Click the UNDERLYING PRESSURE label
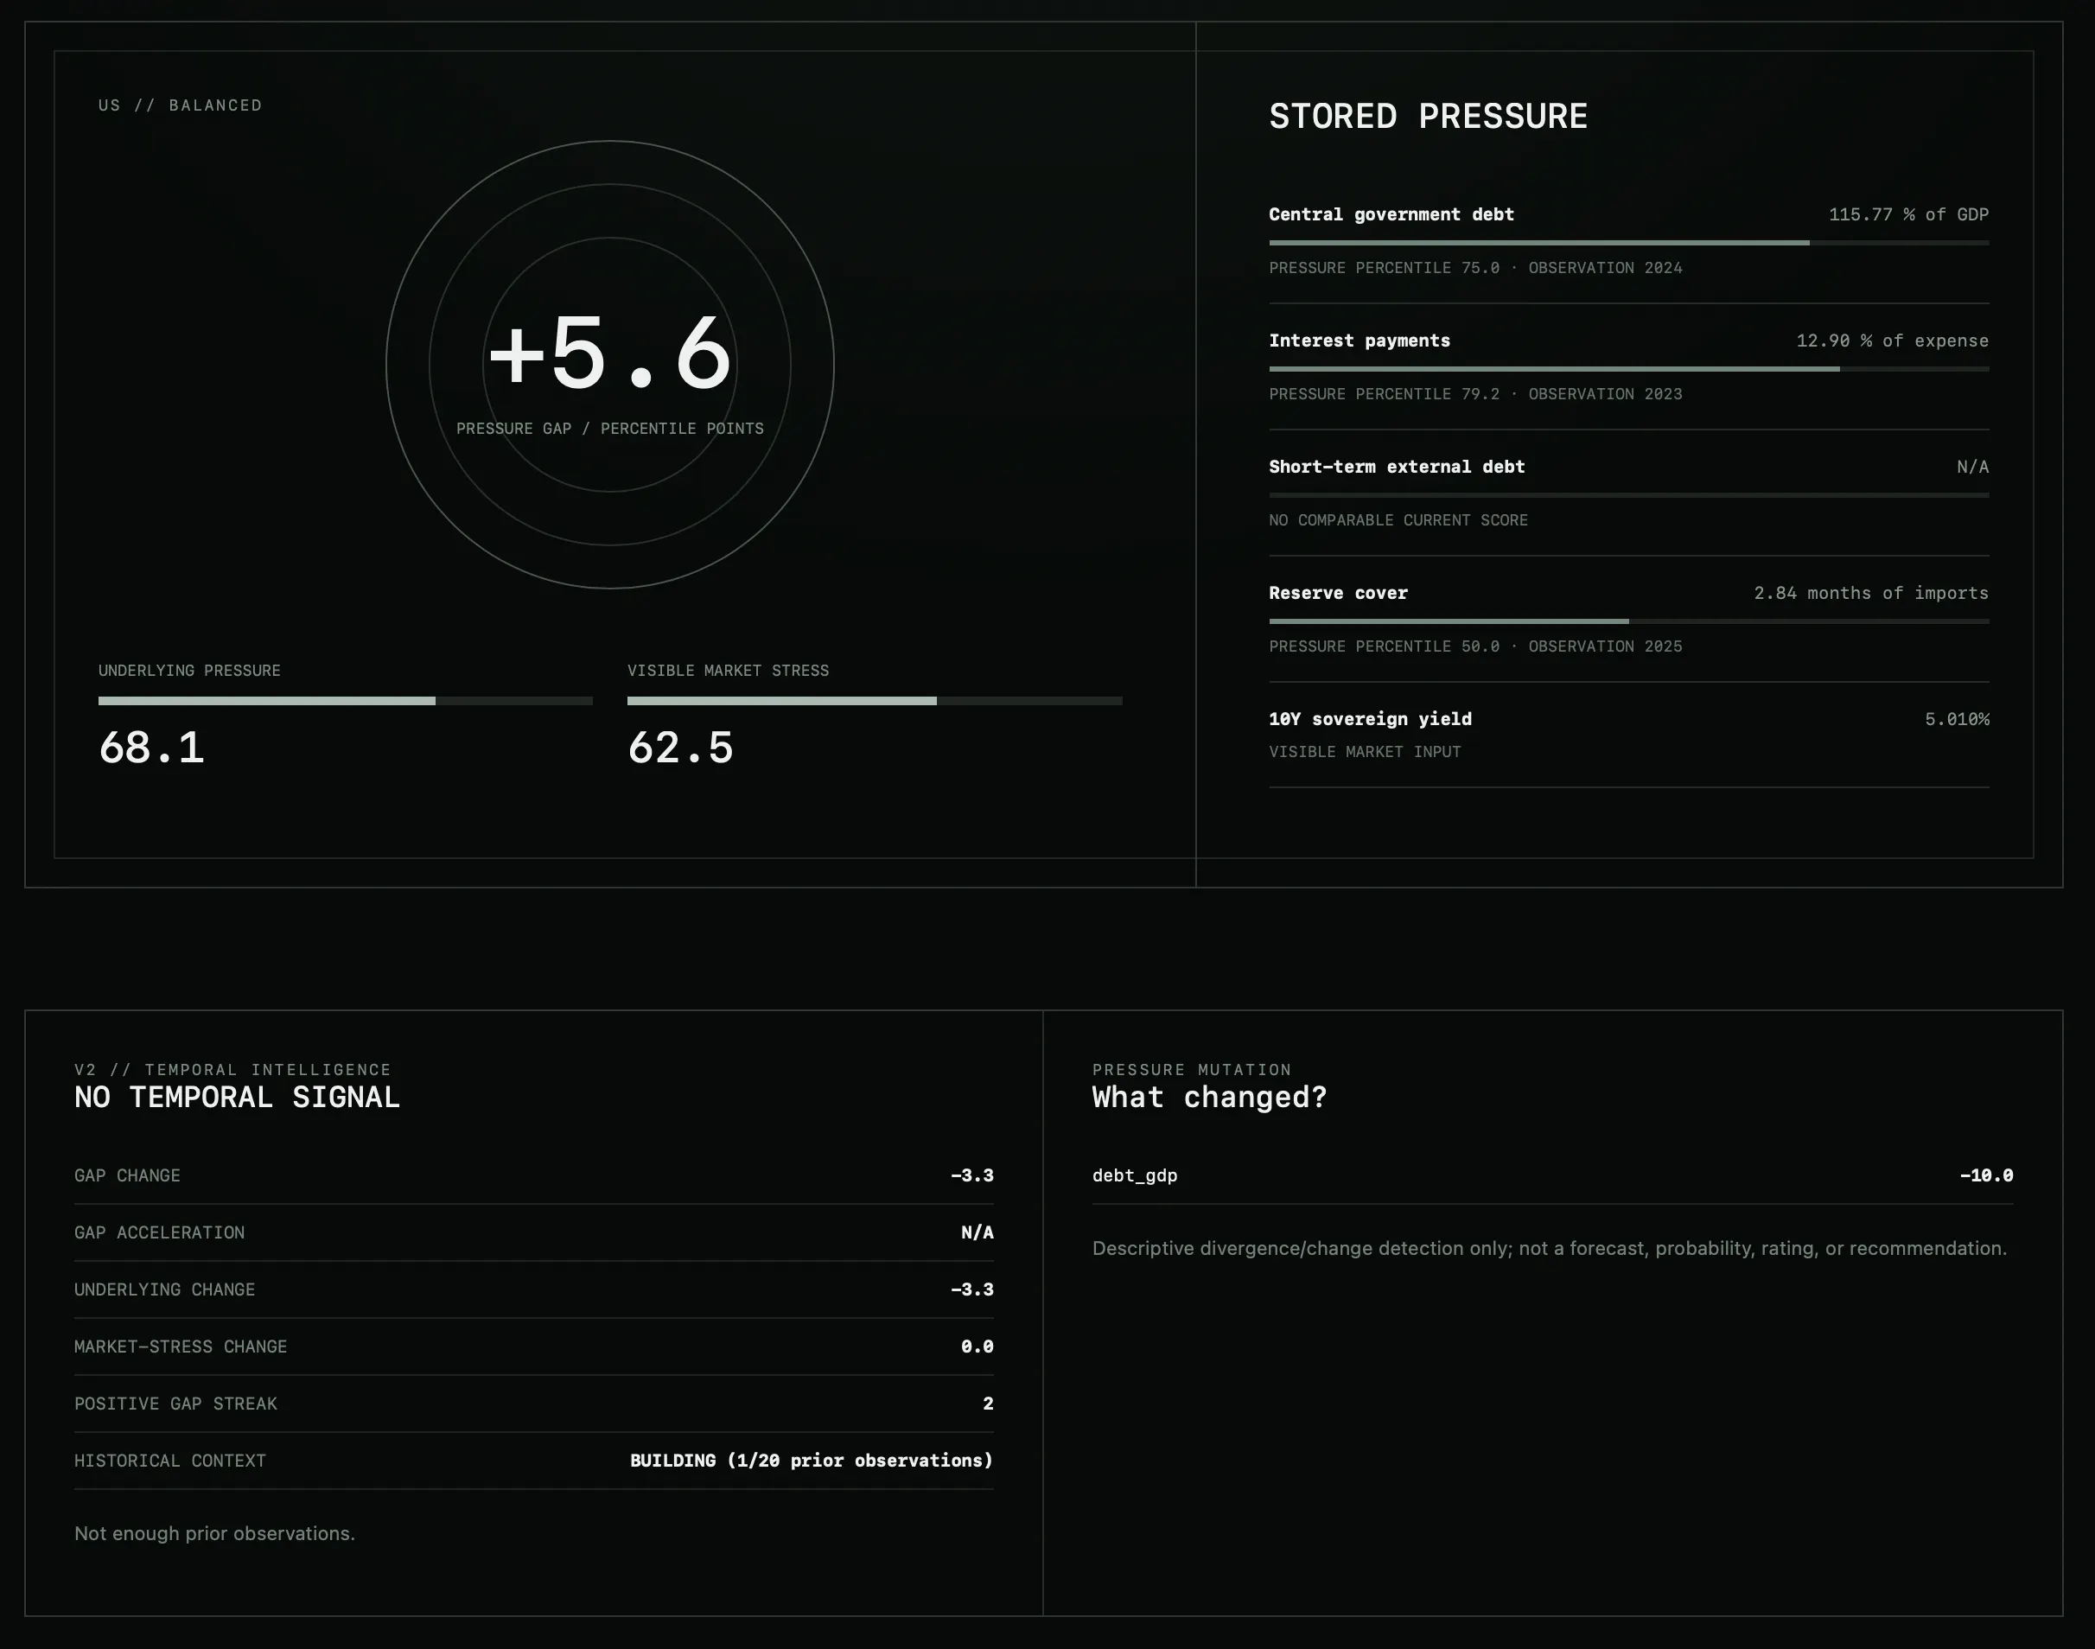This screenshot has width=2095, height=1649. pyautogui.click(x=189, y=670)
